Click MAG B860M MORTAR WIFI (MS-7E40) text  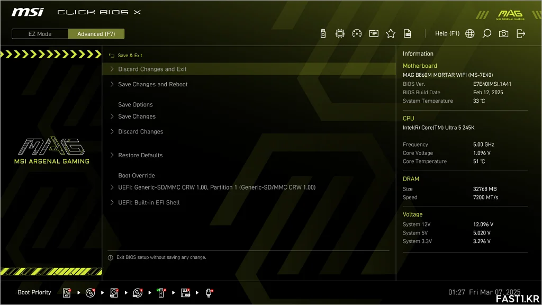click(448, 75)
